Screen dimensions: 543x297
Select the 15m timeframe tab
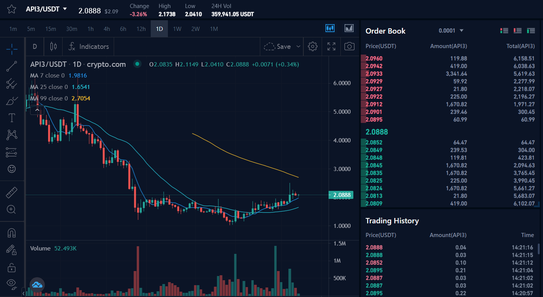[50, 29]
